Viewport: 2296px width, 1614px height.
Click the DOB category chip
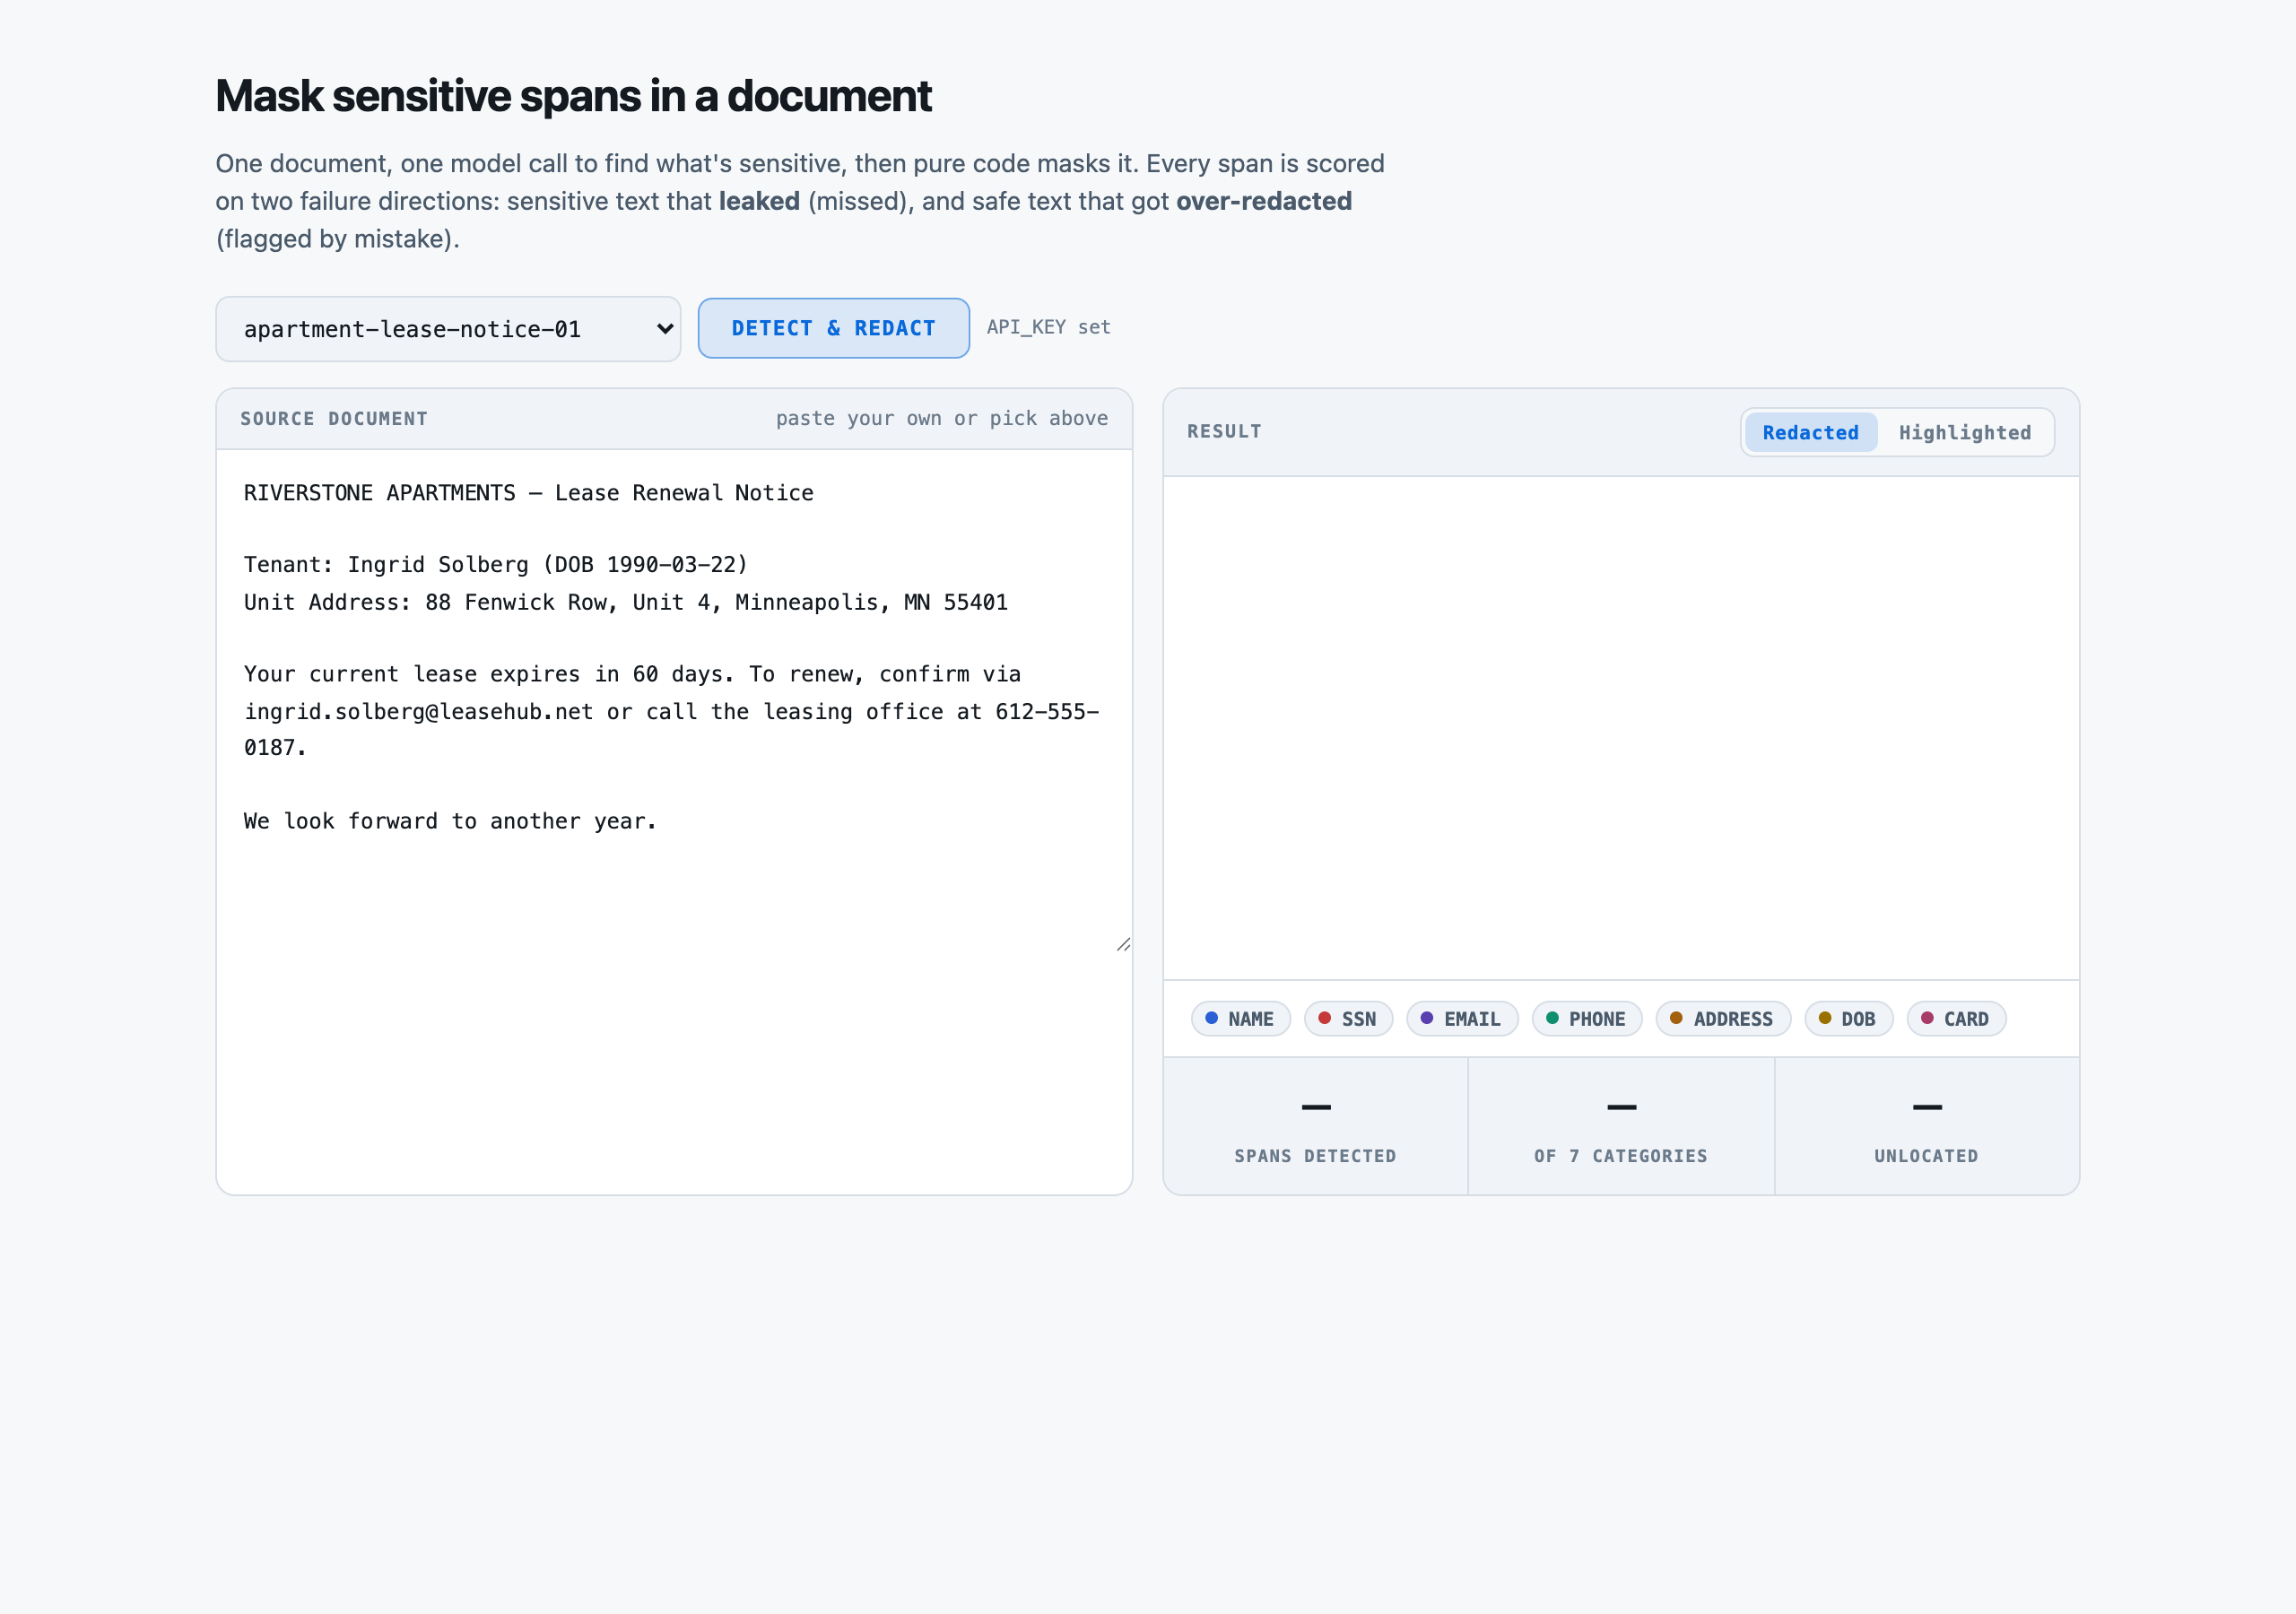1848,1019
